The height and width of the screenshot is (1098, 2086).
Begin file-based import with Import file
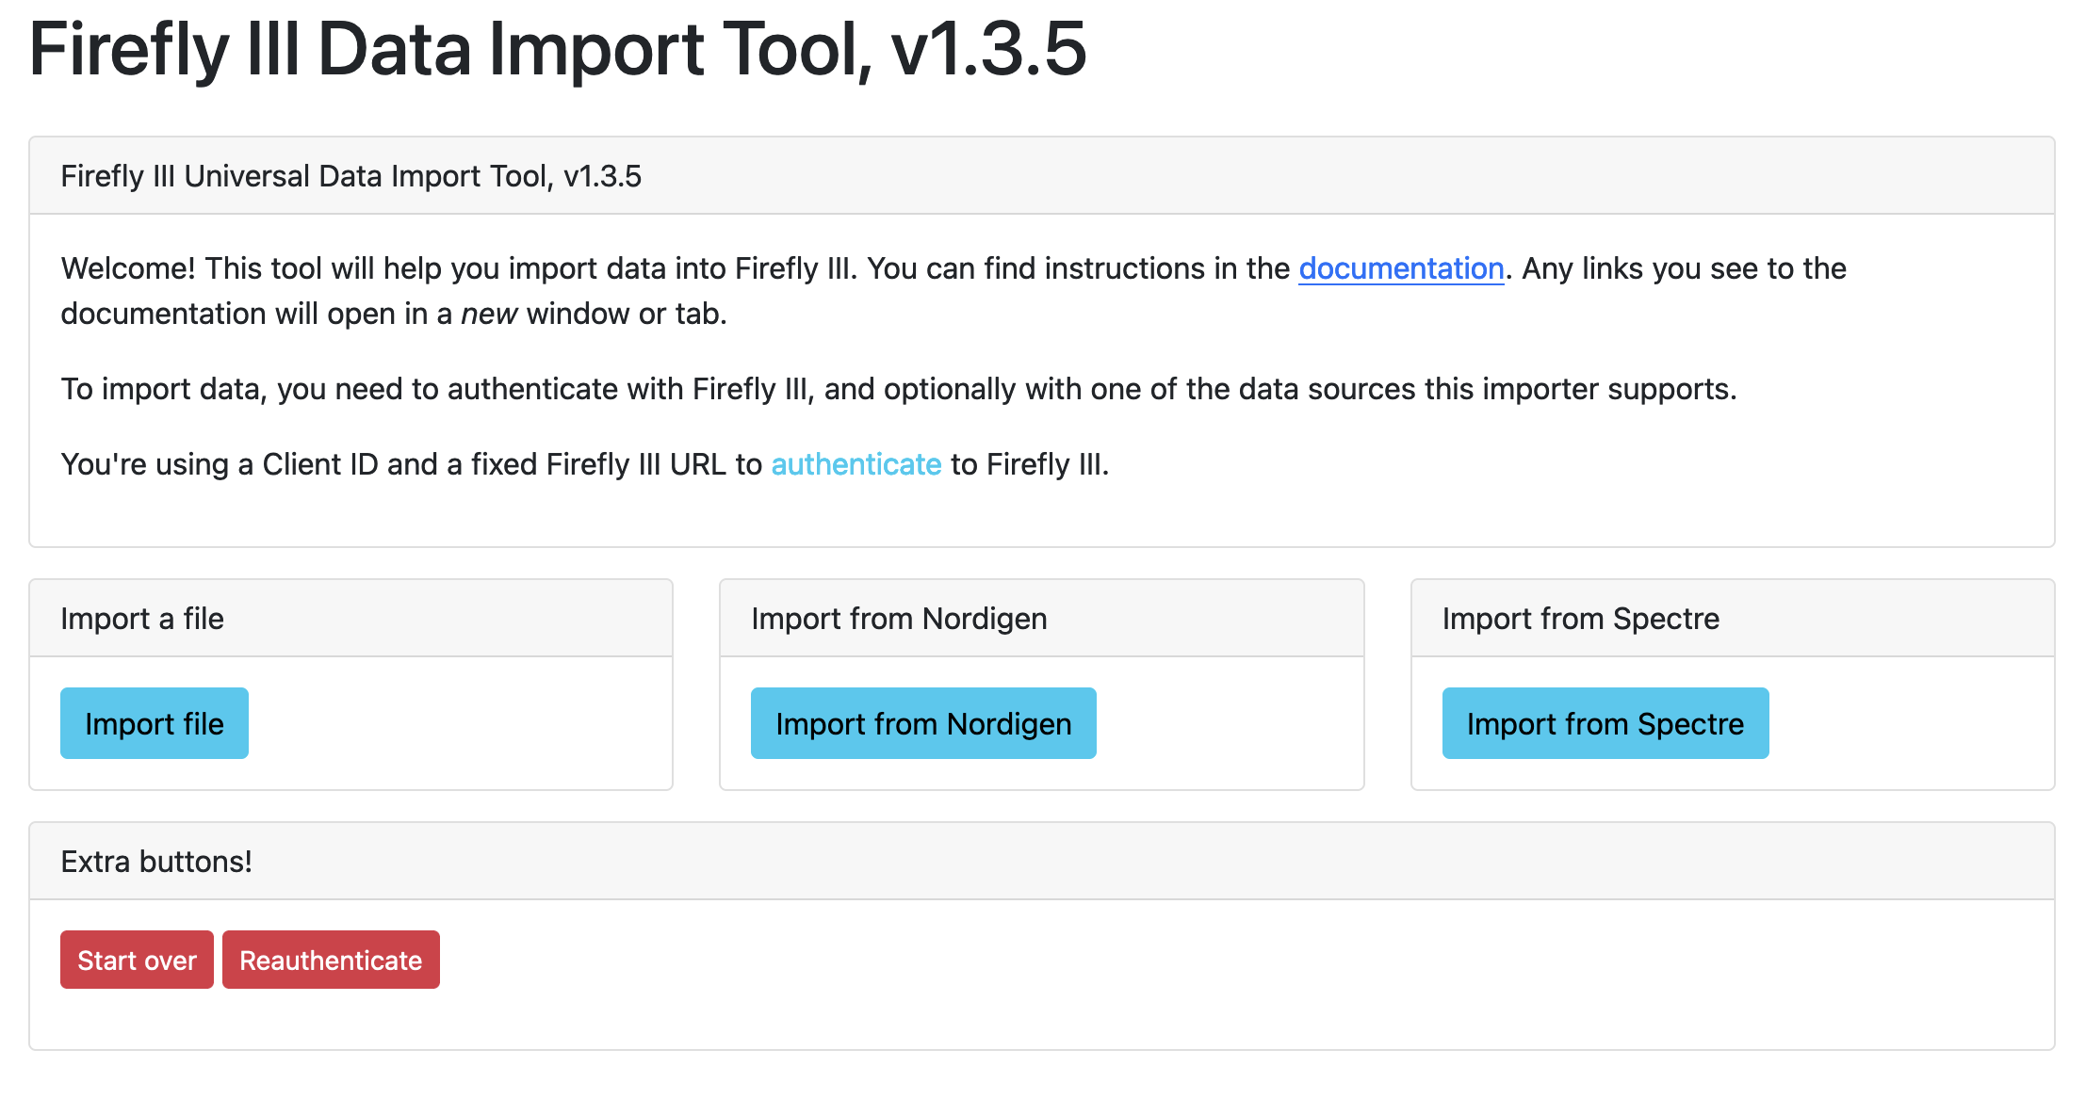[x=154, y=722]
